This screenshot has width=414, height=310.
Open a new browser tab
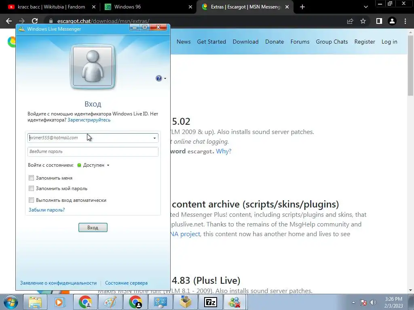[302, 7]
